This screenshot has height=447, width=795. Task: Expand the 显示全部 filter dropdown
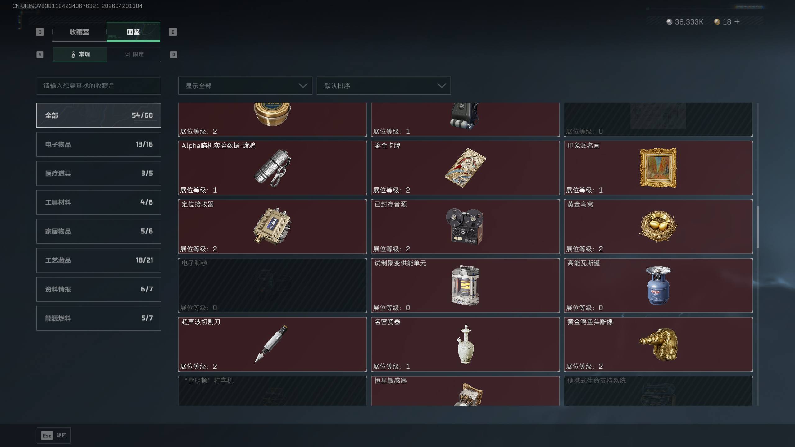click(245, 86)
